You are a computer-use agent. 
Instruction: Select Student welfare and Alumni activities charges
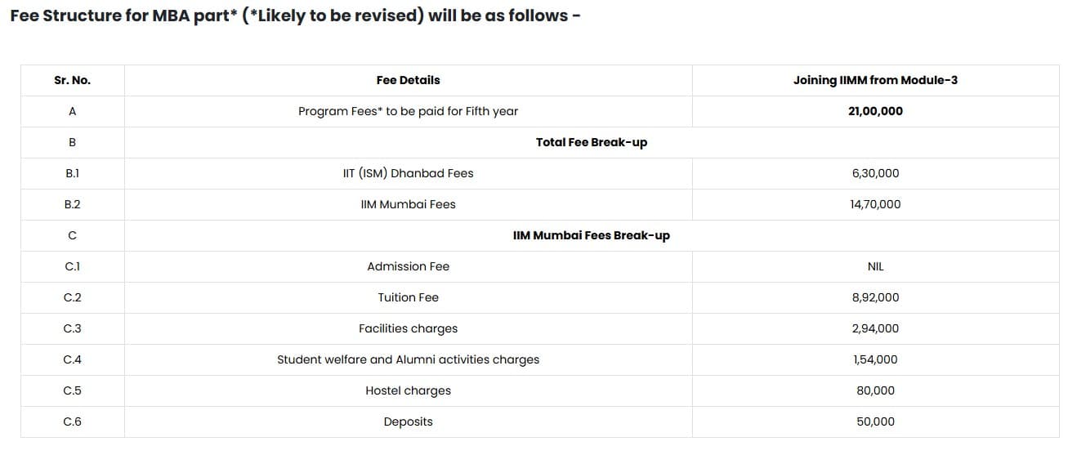(x=408, y=359)
